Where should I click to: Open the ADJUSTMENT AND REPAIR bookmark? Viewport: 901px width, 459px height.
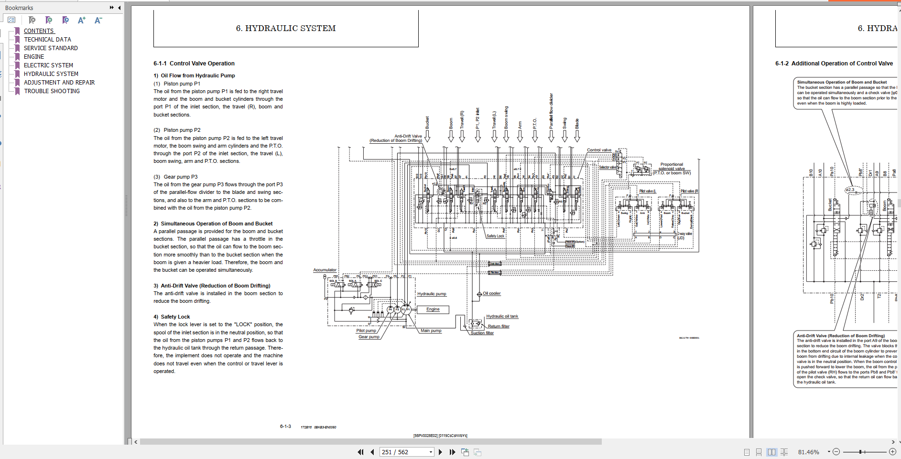pyautogui.click(x=59, y=83)
